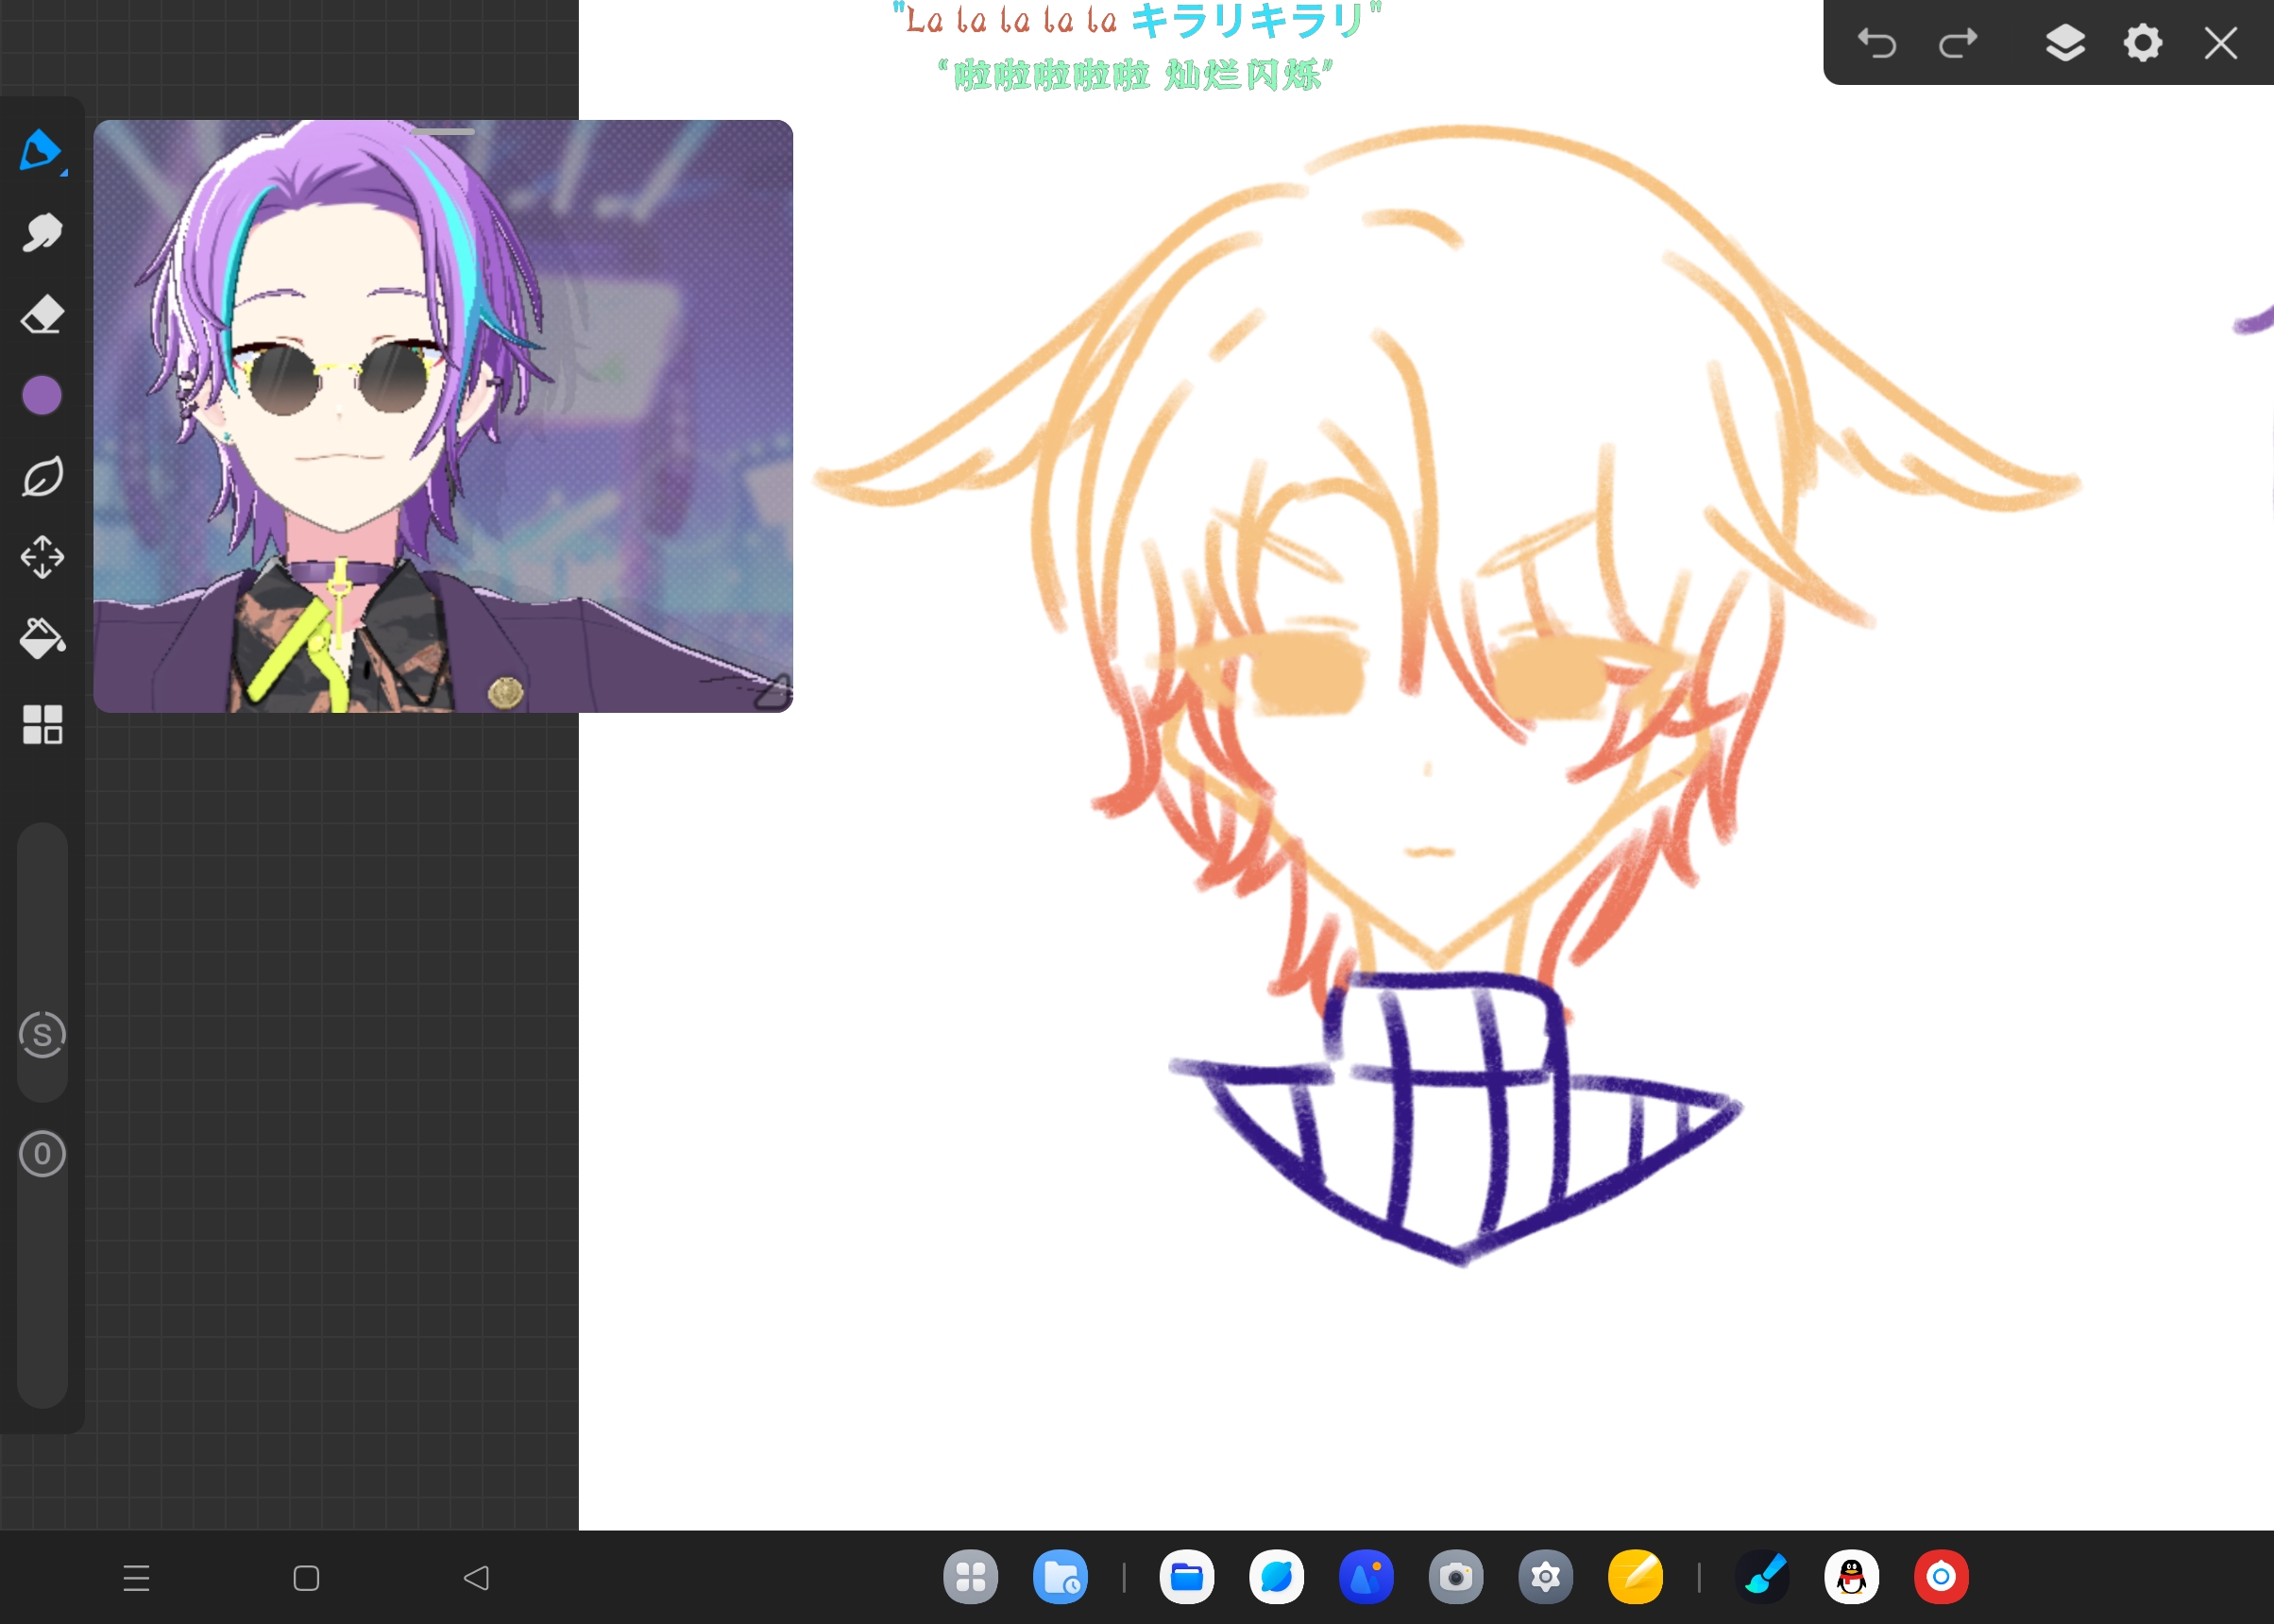
Task: Close the drawing canvas with X
Action: (x=2221, y=43)
